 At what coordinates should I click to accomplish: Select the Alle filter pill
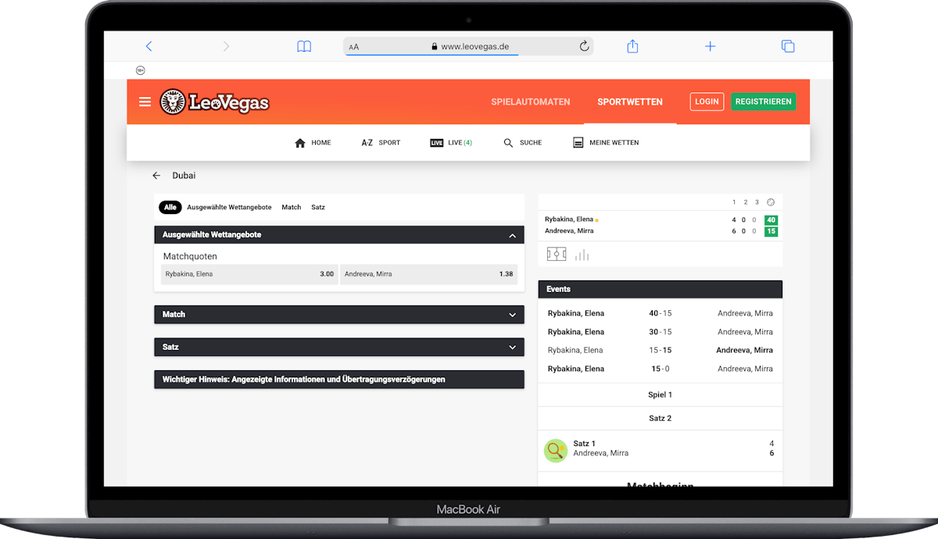tap(170, 207)
